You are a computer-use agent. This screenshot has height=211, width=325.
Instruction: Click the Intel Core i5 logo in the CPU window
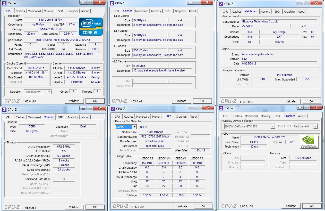coord(91,27)
